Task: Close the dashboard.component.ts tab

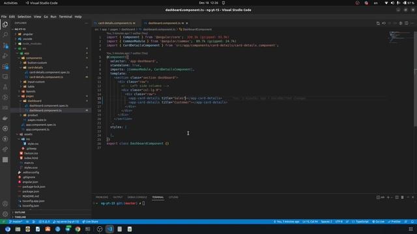Action: coord(187,23)
